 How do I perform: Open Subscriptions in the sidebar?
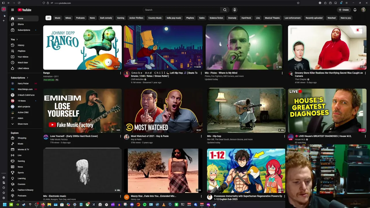tap(23, 30)
